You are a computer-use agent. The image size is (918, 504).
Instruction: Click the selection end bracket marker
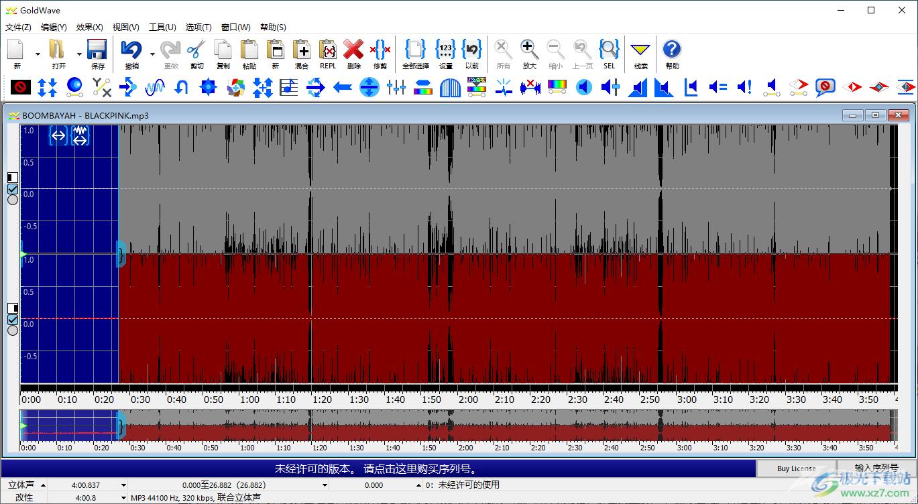pos(121,255)
